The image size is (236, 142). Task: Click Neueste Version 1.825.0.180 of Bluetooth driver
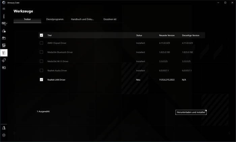coord(165,52)
